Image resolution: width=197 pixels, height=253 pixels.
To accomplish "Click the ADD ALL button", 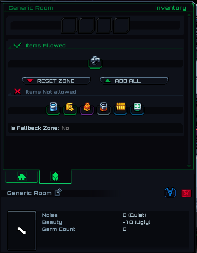I will pos(134,81).
